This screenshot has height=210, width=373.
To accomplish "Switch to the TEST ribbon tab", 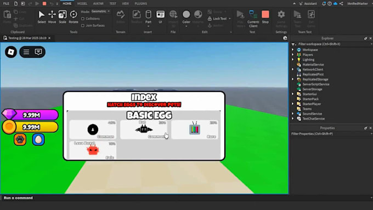I will pyautogui.click(x=113, y=4).
